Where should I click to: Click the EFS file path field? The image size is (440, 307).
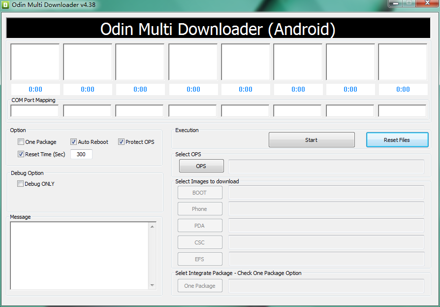(327, 259)
